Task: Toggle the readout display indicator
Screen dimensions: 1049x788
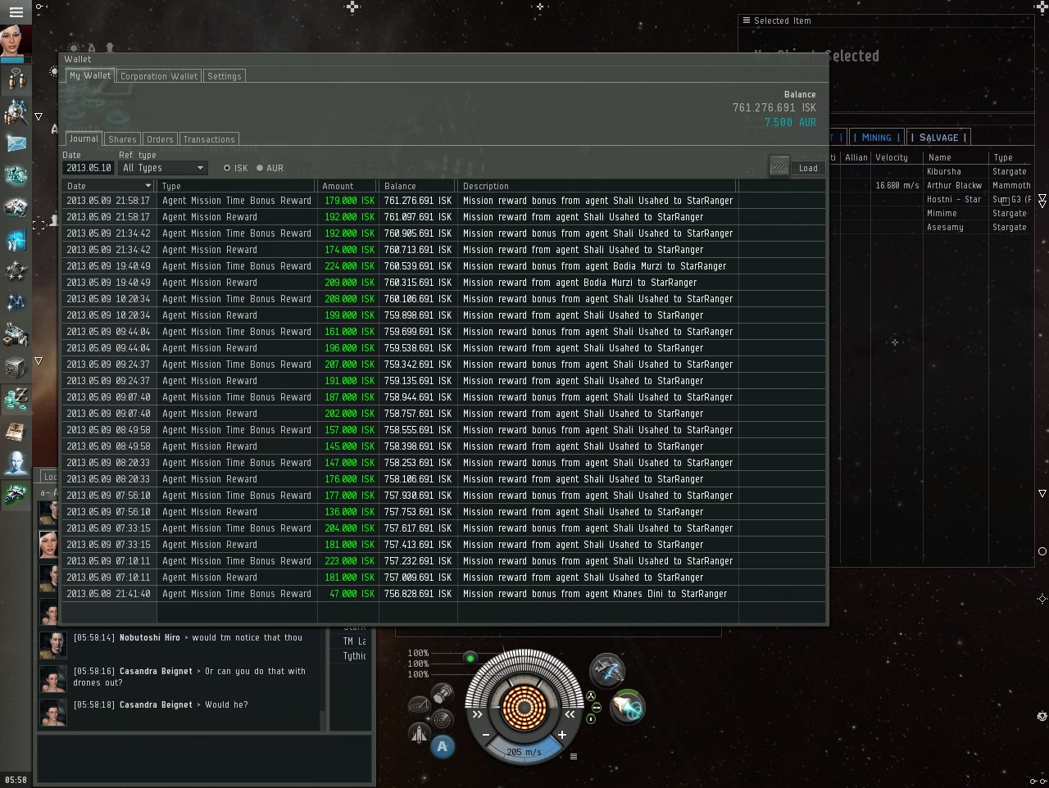Action: click(x=591, y=718)
